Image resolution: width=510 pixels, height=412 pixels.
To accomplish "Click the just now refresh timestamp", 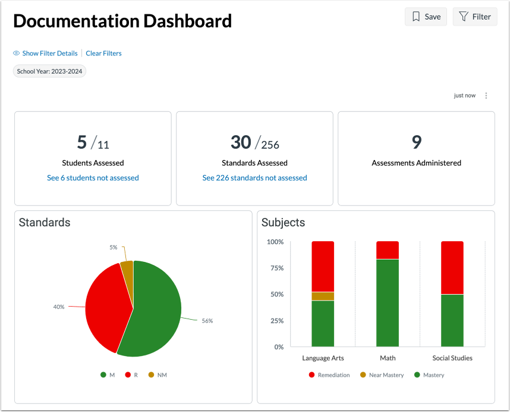I will click(x=464, y=95).
